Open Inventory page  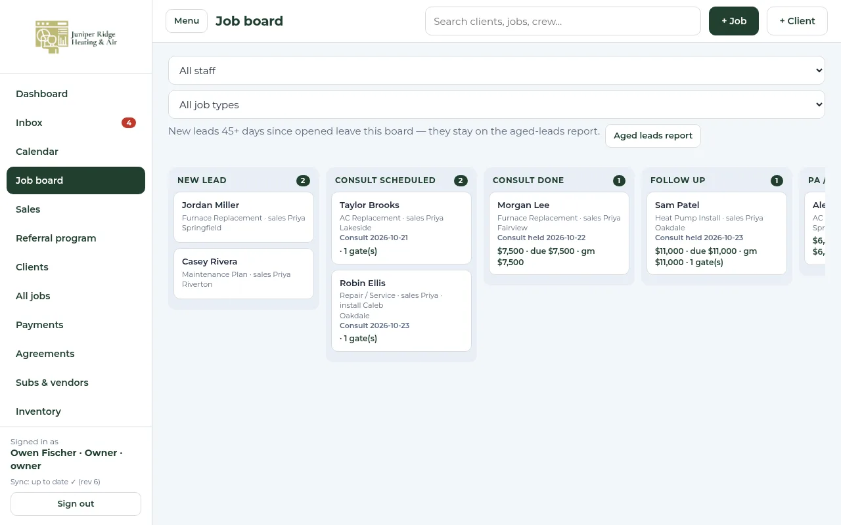tap(76, 411)
